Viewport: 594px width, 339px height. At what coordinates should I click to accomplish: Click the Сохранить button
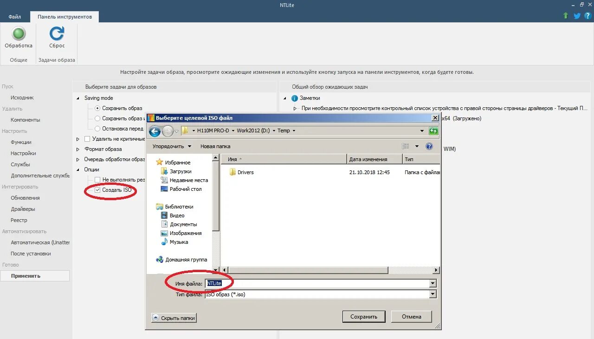(364, 317)
